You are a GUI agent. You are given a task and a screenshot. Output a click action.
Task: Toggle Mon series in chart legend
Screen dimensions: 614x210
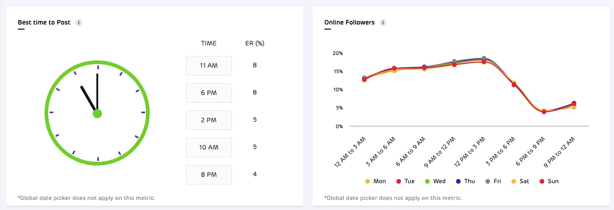pyautogui.click(x=376, y=181)
